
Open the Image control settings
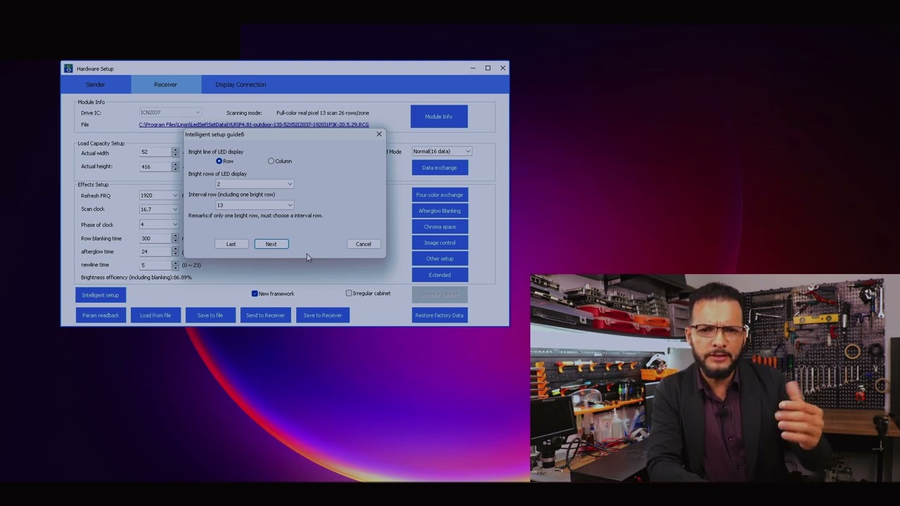tap(439, 242)
